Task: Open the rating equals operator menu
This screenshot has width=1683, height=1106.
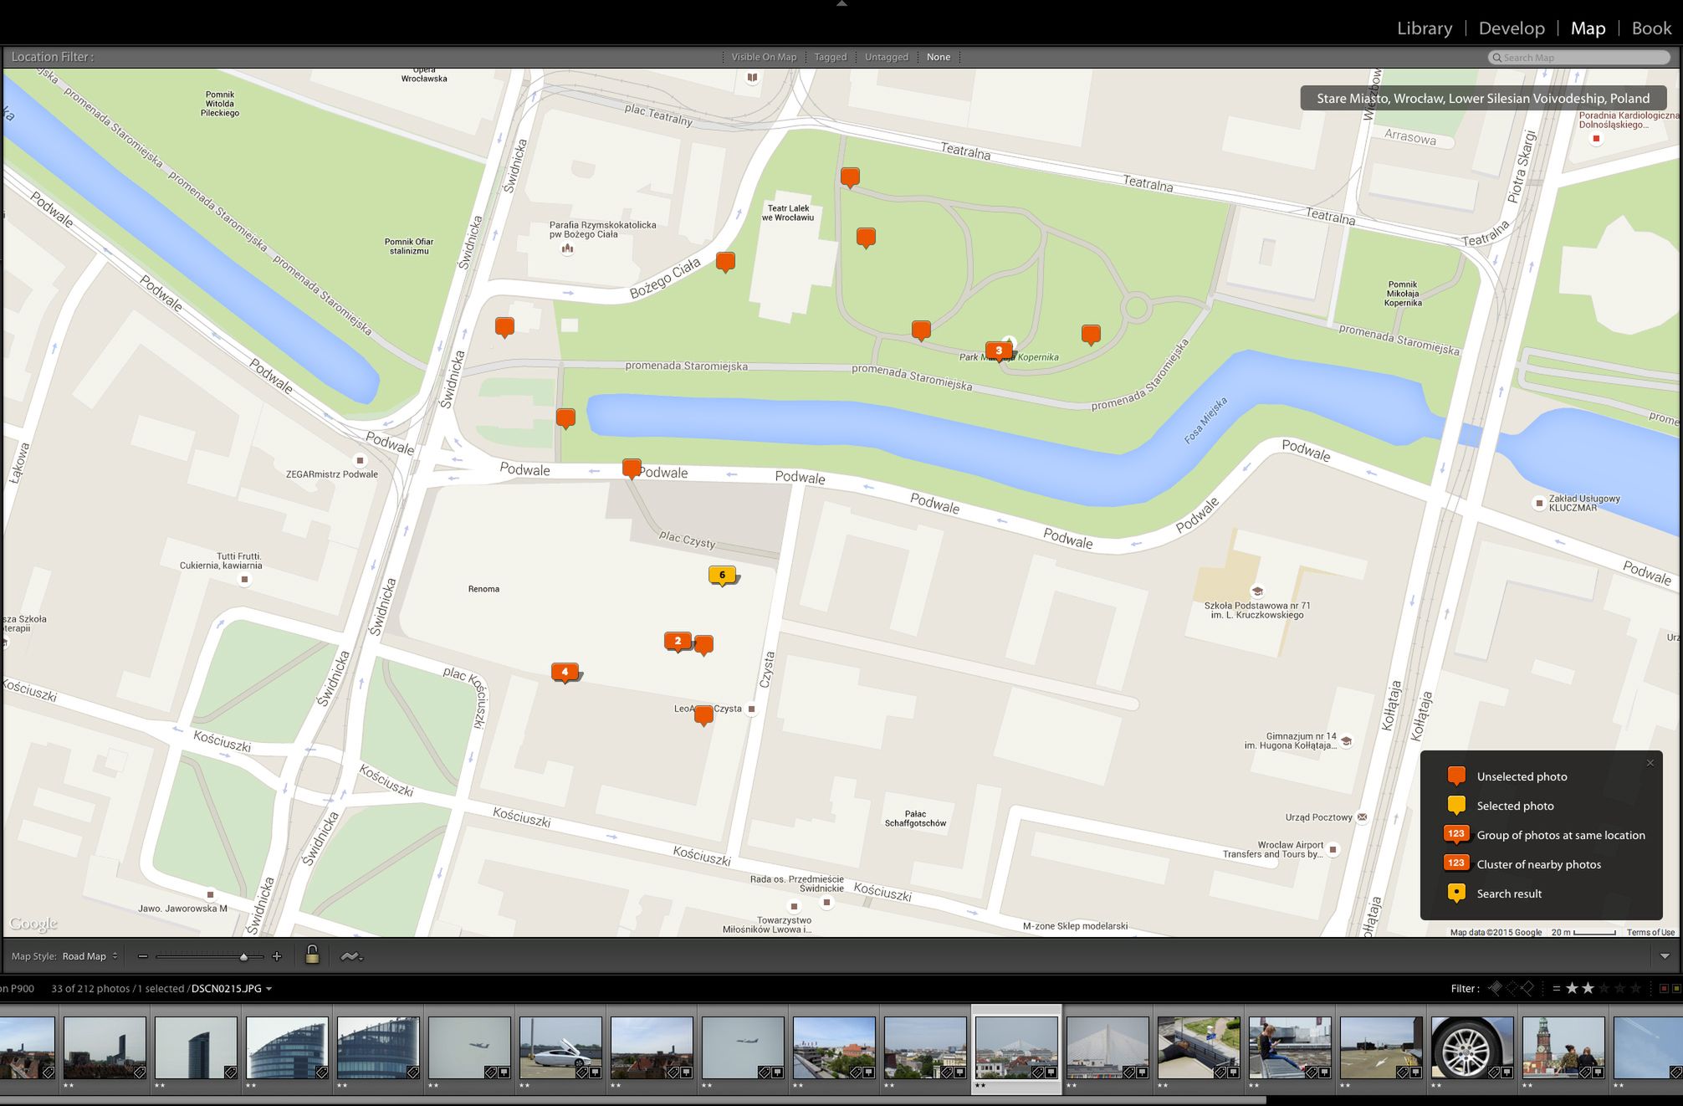Action: (1556, 988)
